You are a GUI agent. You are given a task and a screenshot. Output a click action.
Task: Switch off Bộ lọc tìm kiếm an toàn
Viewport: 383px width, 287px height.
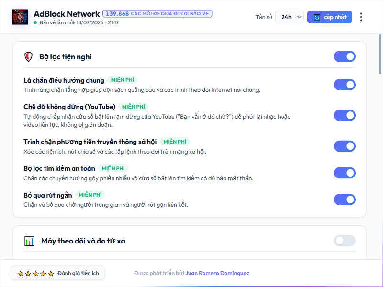[344, 173]
